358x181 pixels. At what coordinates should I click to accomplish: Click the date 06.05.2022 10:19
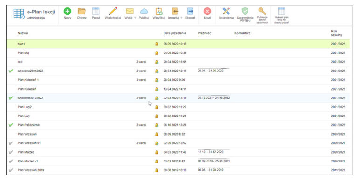(x=175, y=44)
